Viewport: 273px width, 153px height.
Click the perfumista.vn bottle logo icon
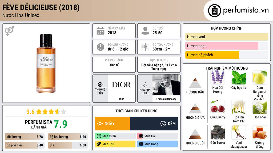[x=215, y=11]
